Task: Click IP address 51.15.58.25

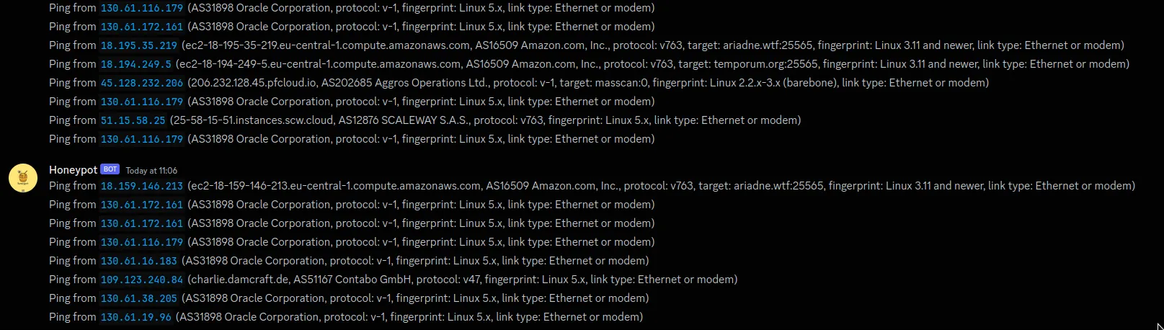Action: [x=133, y=120]
